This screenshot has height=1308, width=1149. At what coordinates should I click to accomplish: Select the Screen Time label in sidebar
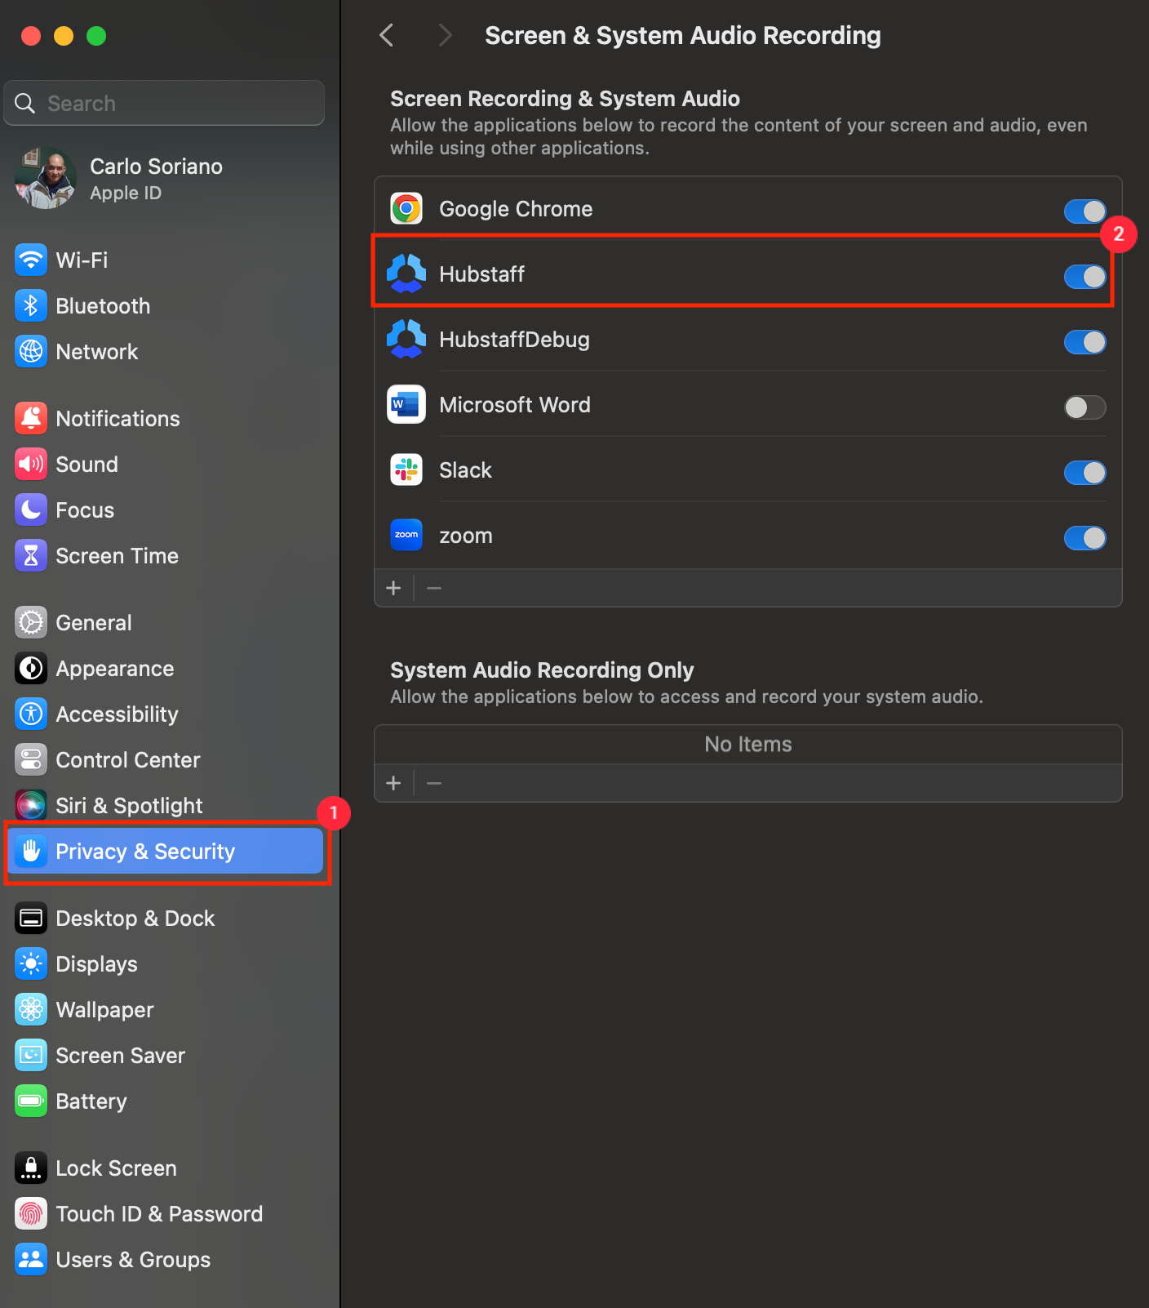[117, 556]
